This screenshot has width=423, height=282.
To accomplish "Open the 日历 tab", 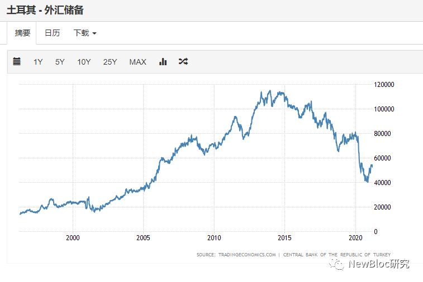I will click(52, 33).
